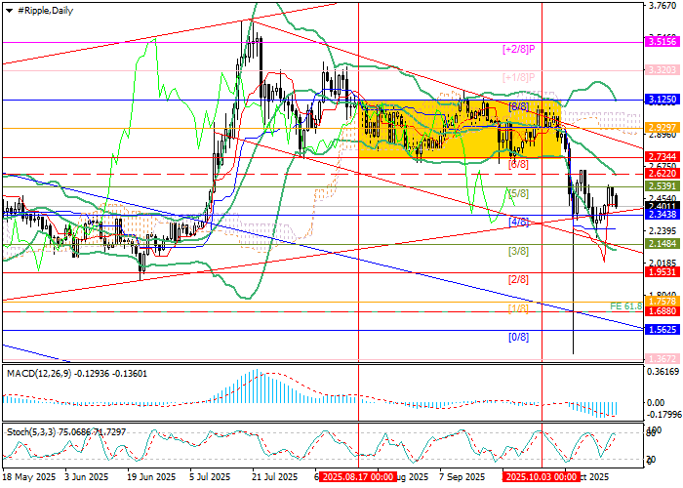683x488 pixels.
Task: Select the pink 1.3672 price label
Action: coord(663,359)
